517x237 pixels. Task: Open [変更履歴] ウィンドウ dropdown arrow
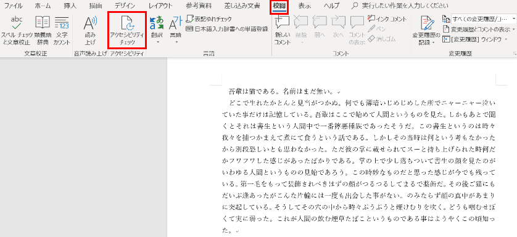pyautogui.click(x=505, y=39)
